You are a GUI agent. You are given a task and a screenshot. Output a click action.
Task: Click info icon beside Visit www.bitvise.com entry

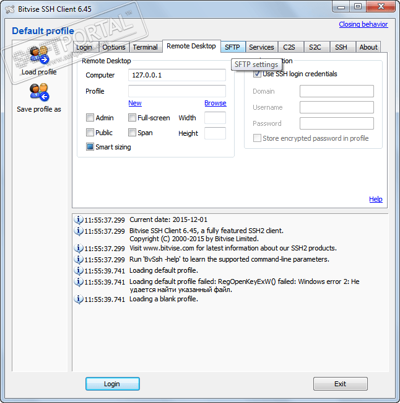(x=79, y=248)
